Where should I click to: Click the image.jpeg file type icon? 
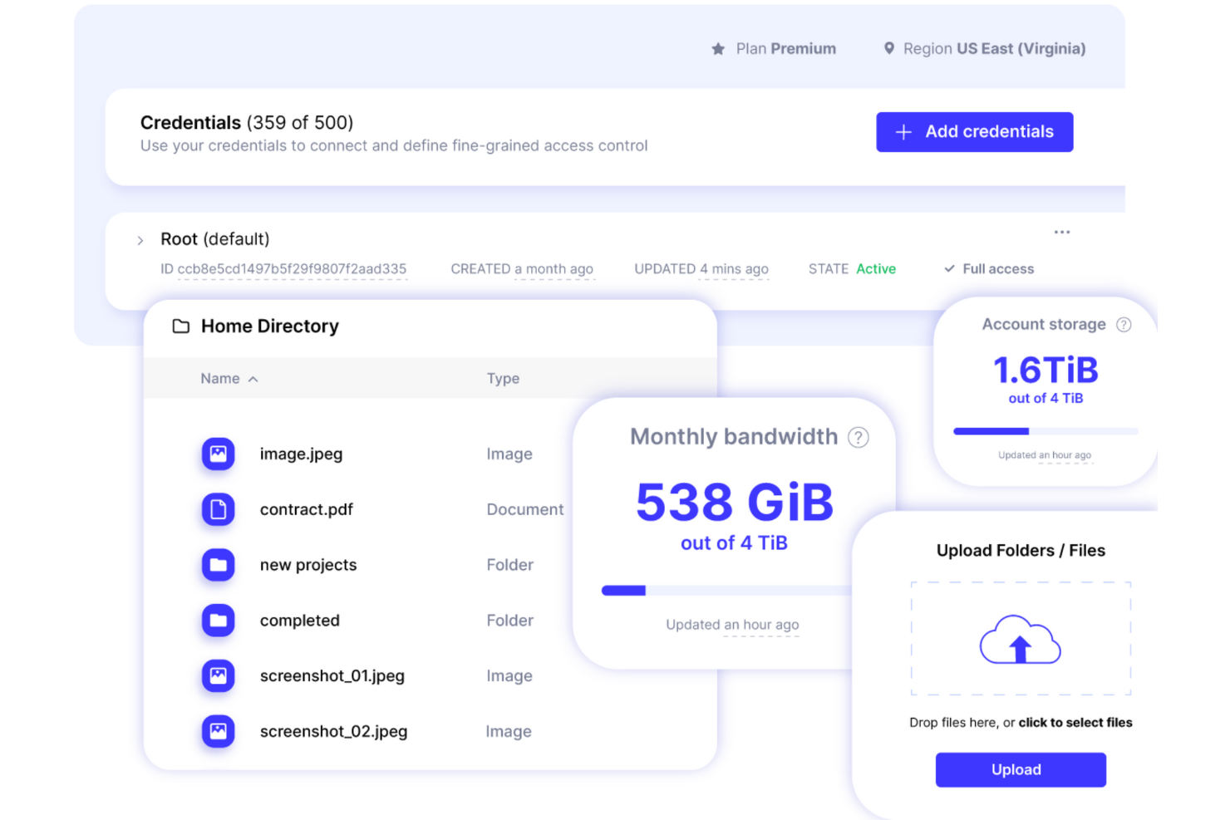[218, 454]
